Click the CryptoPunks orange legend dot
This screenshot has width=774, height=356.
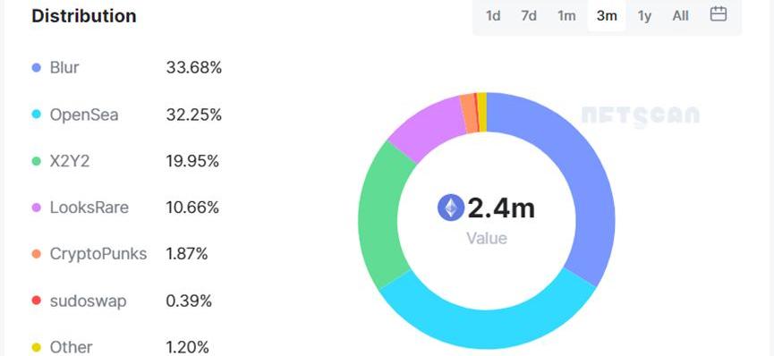point(37,254)
